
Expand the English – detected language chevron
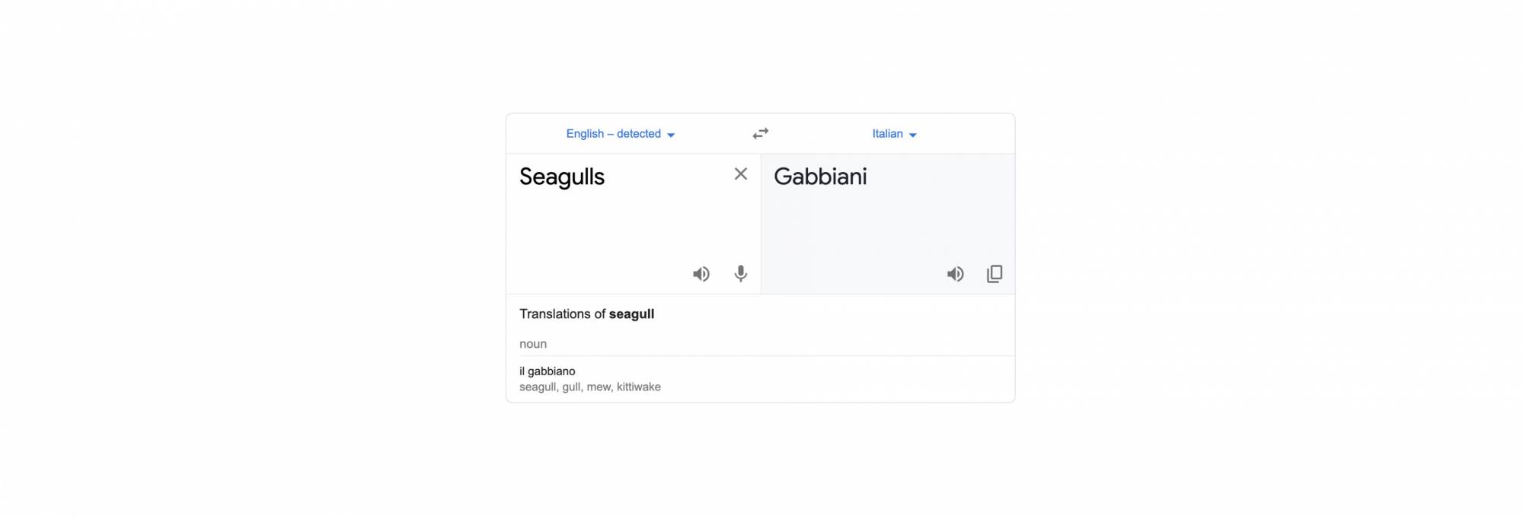671,134
